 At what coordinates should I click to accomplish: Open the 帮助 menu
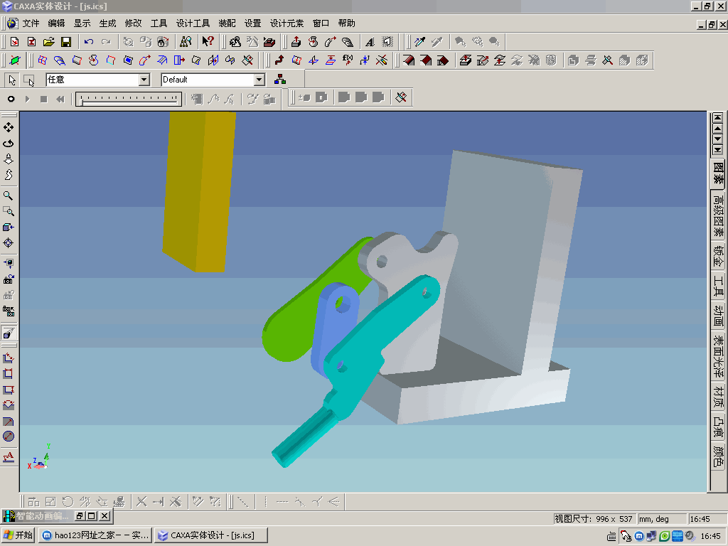[x=346, y=23]
